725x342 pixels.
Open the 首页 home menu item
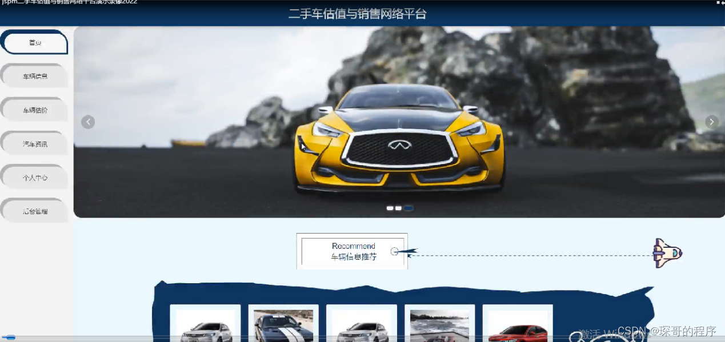[x=34, y=42]
